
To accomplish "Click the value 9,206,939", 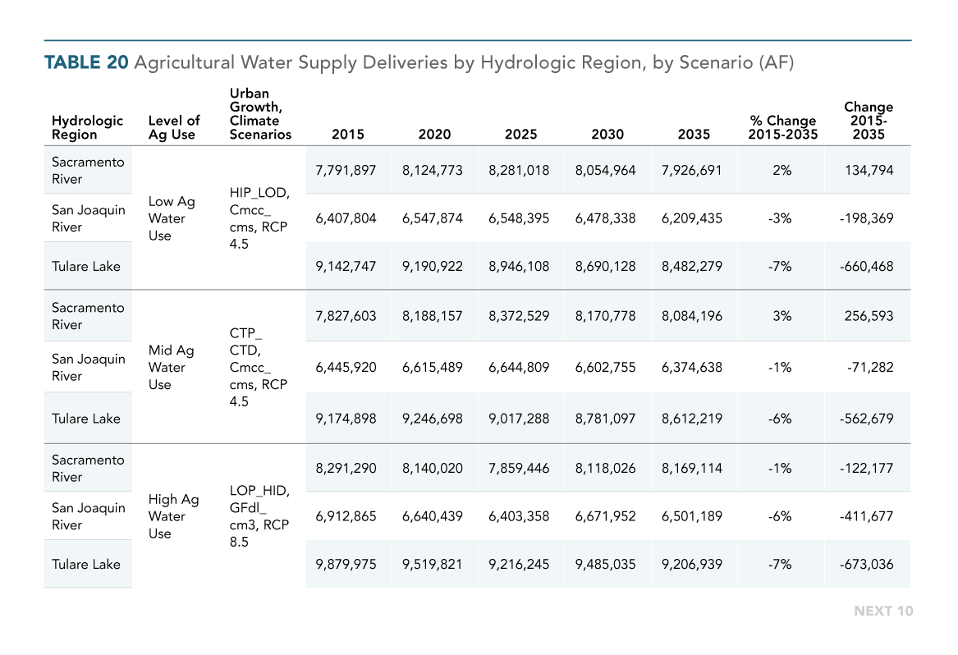I will (692, 565).
